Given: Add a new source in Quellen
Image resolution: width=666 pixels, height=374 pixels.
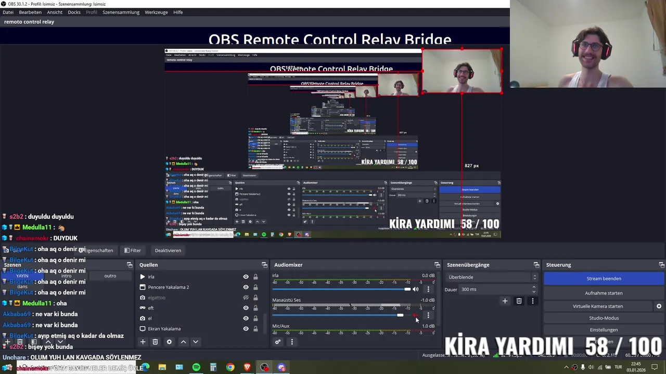Looking at the screenshot, I should pos(143,342).
